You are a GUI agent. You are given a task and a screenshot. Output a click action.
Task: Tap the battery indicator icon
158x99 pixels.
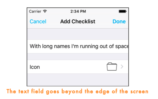coord(123,11)
